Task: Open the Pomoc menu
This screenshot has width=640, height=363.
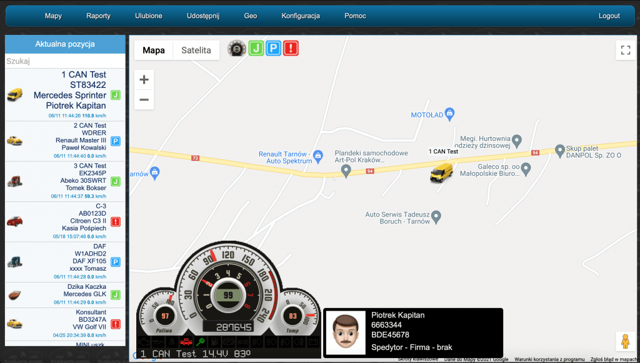Action: pyautogui.click(x=355, y=16)
